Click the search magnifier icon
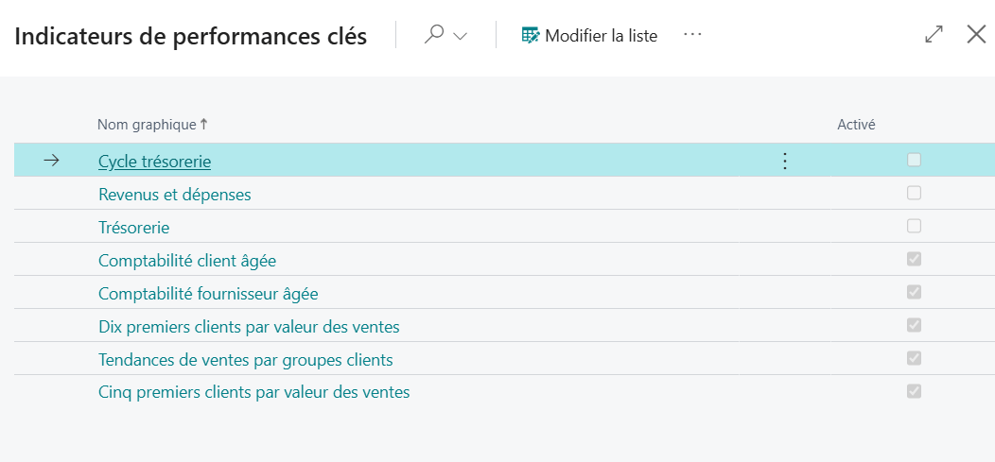 434,35
